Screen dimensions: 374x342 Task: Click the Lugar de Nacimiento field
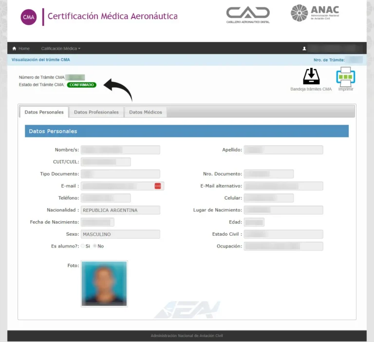tap(283, 210)
